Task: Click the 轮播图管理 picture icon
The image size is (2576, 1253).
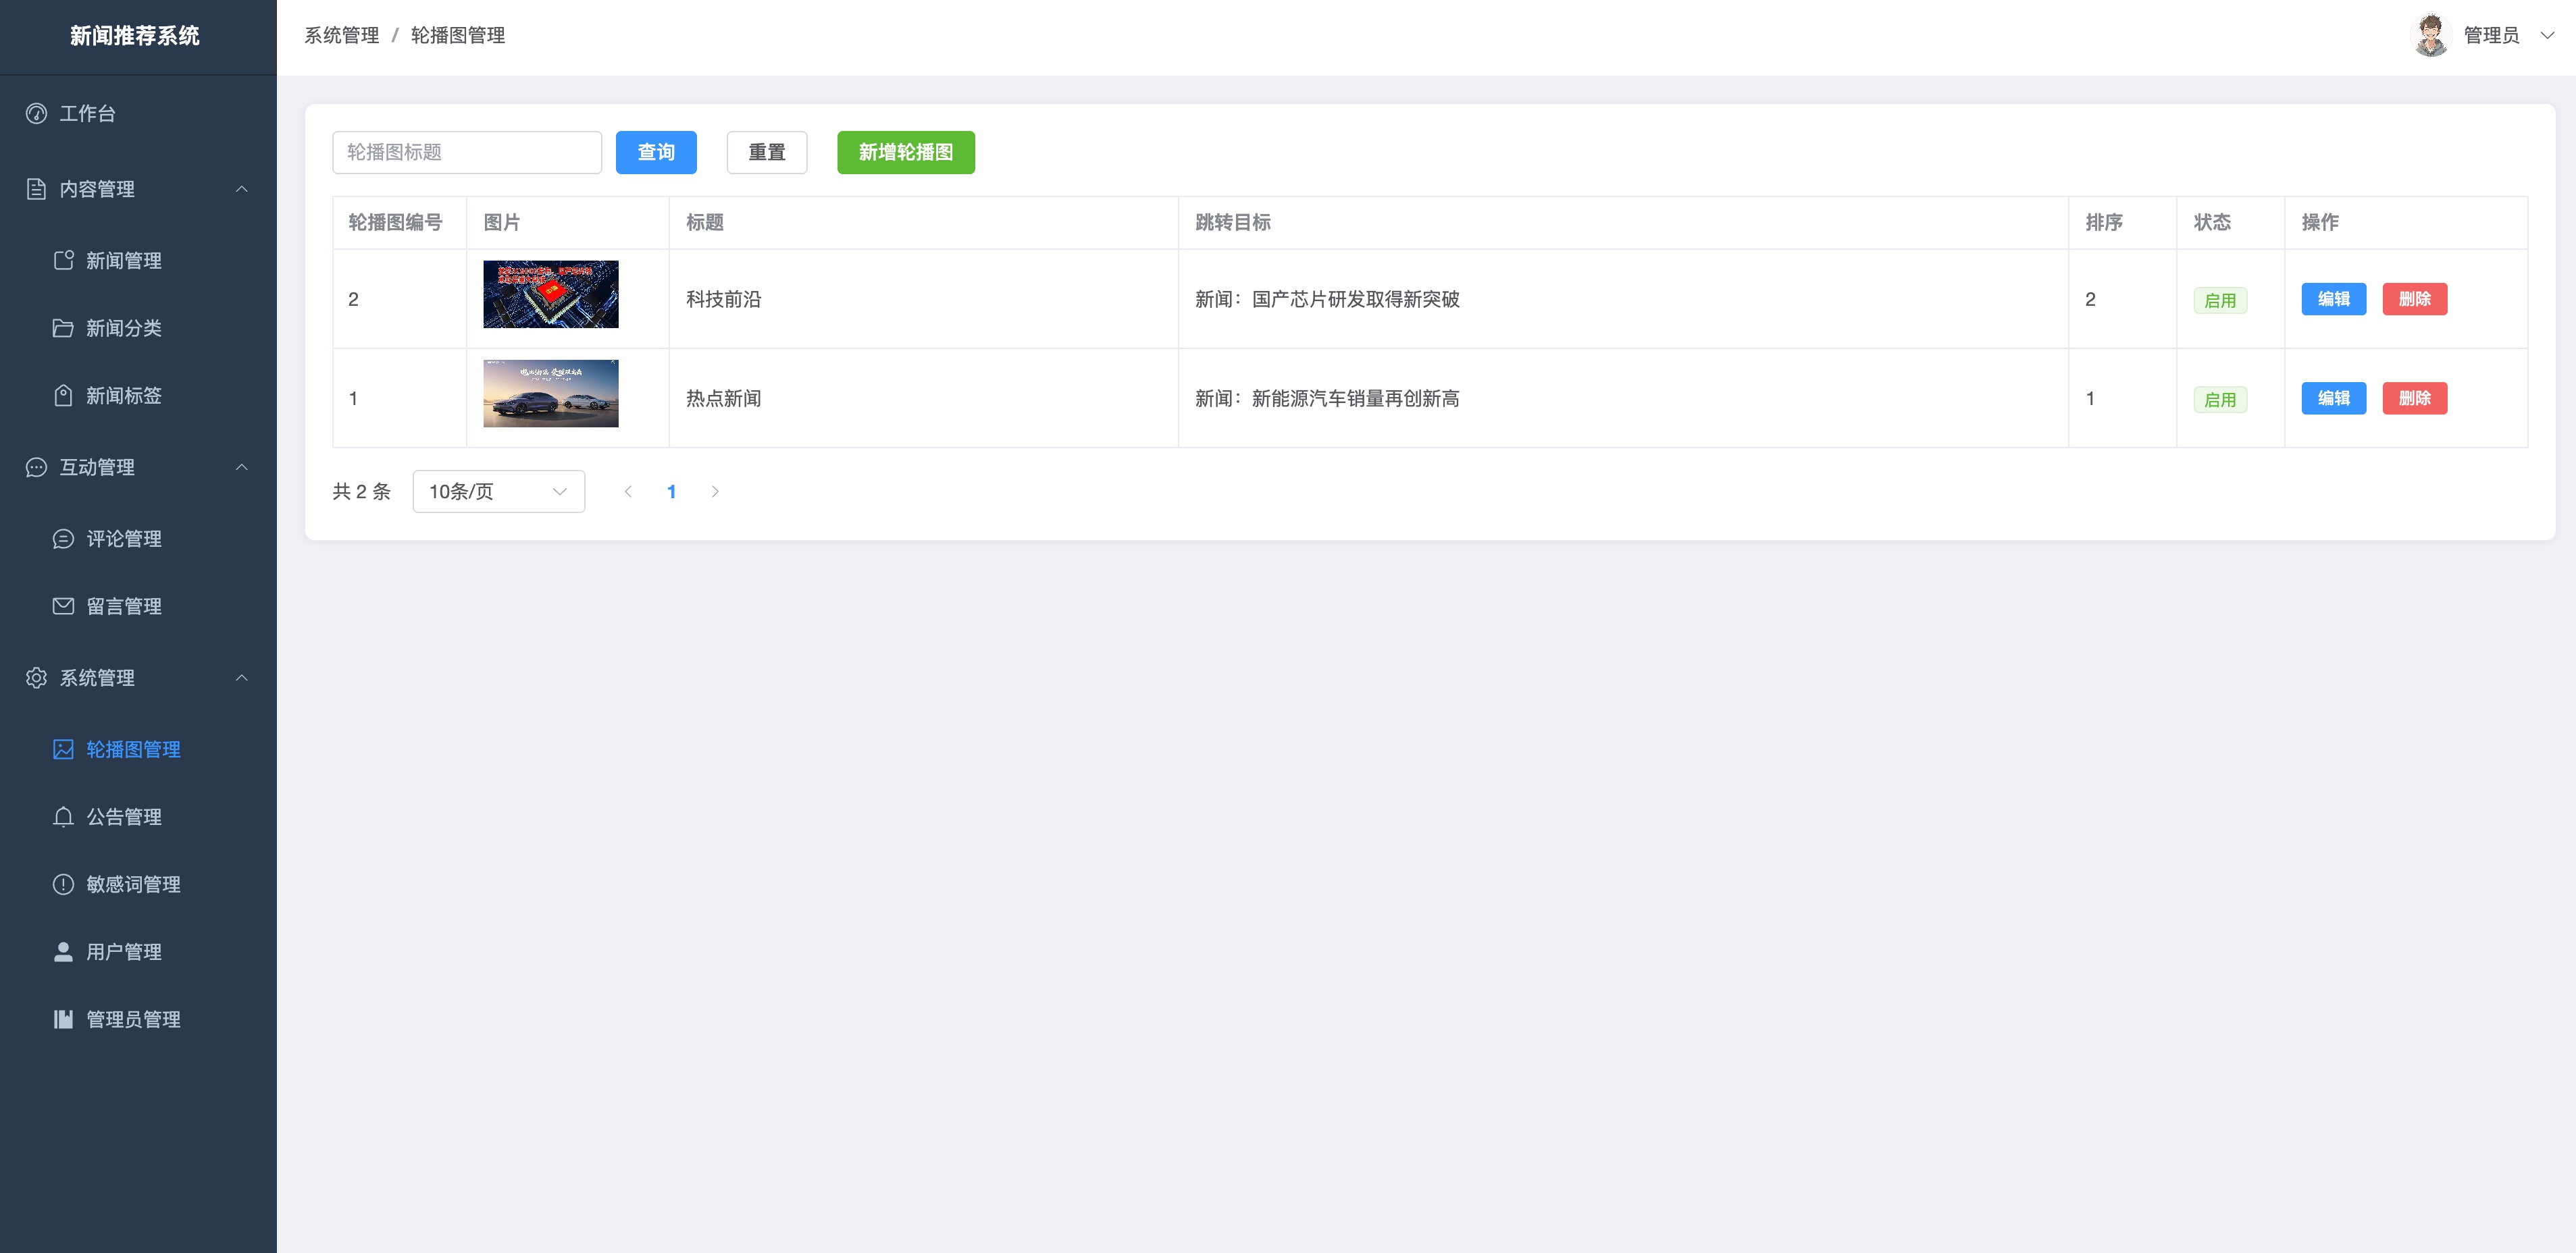Action: pos(63,749)
